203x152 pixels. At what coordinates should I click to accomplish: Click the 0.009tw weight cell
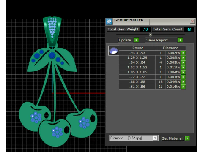[173, 62]
